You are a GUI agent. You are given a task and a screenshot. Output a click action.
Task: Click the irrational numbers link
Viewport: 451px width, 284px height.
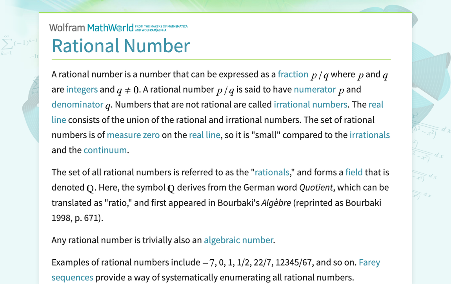(310, 104)
